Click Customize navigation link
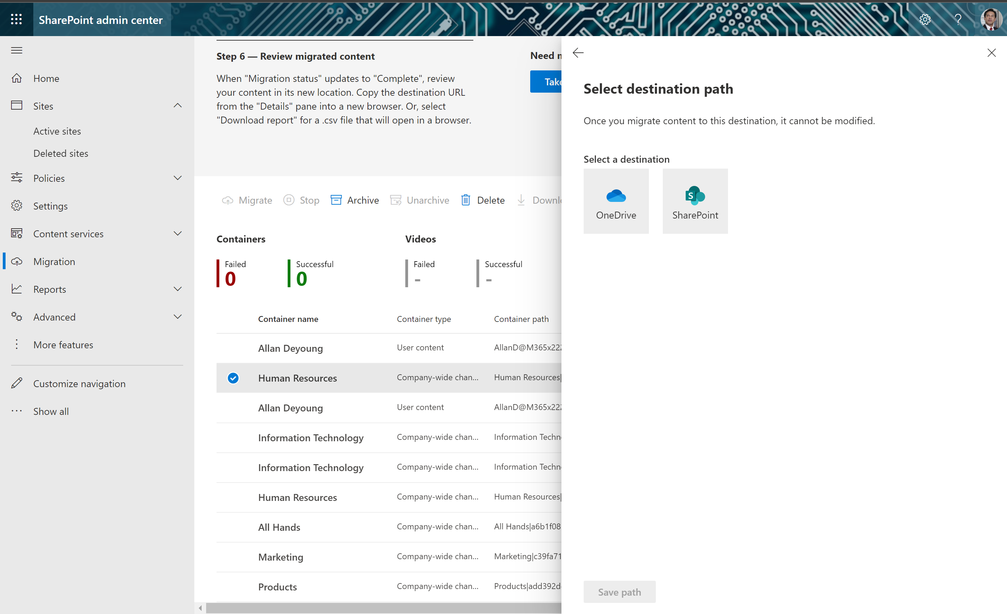 pos(79,384)
